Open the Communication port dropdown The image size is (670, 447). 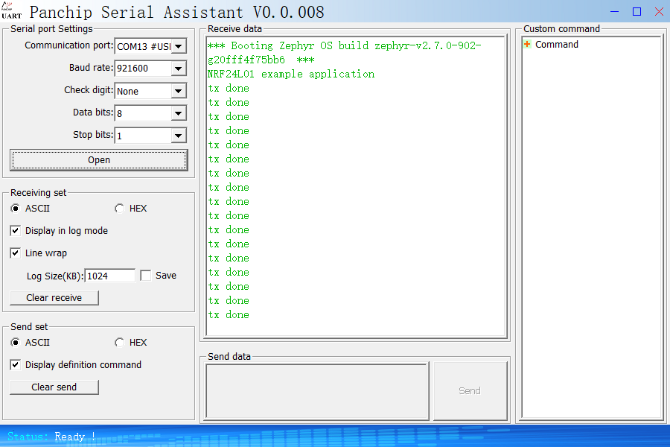(x=179, y=46)
